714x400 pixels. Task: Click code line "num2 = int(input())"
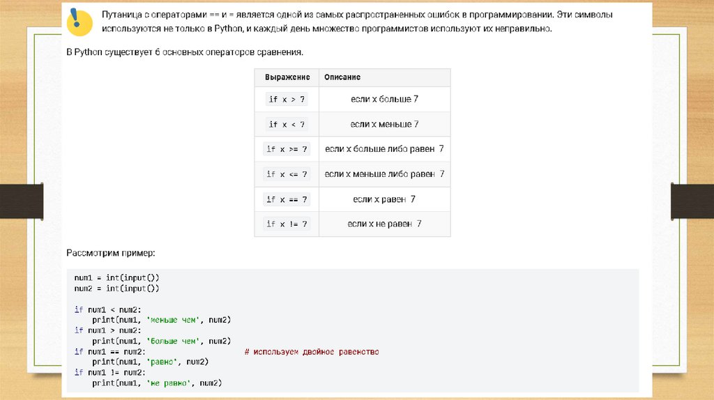click(116, 288)
